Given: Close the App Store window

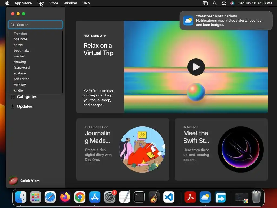Looking at the screenshot, I should click(13, 14).
